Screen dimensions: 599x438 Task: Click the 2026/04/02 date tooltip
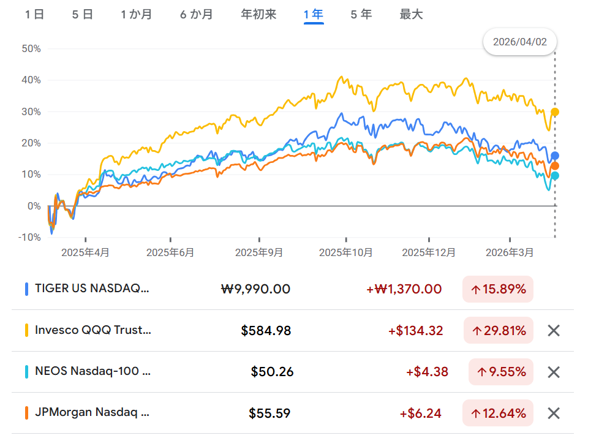coord(519,42)
